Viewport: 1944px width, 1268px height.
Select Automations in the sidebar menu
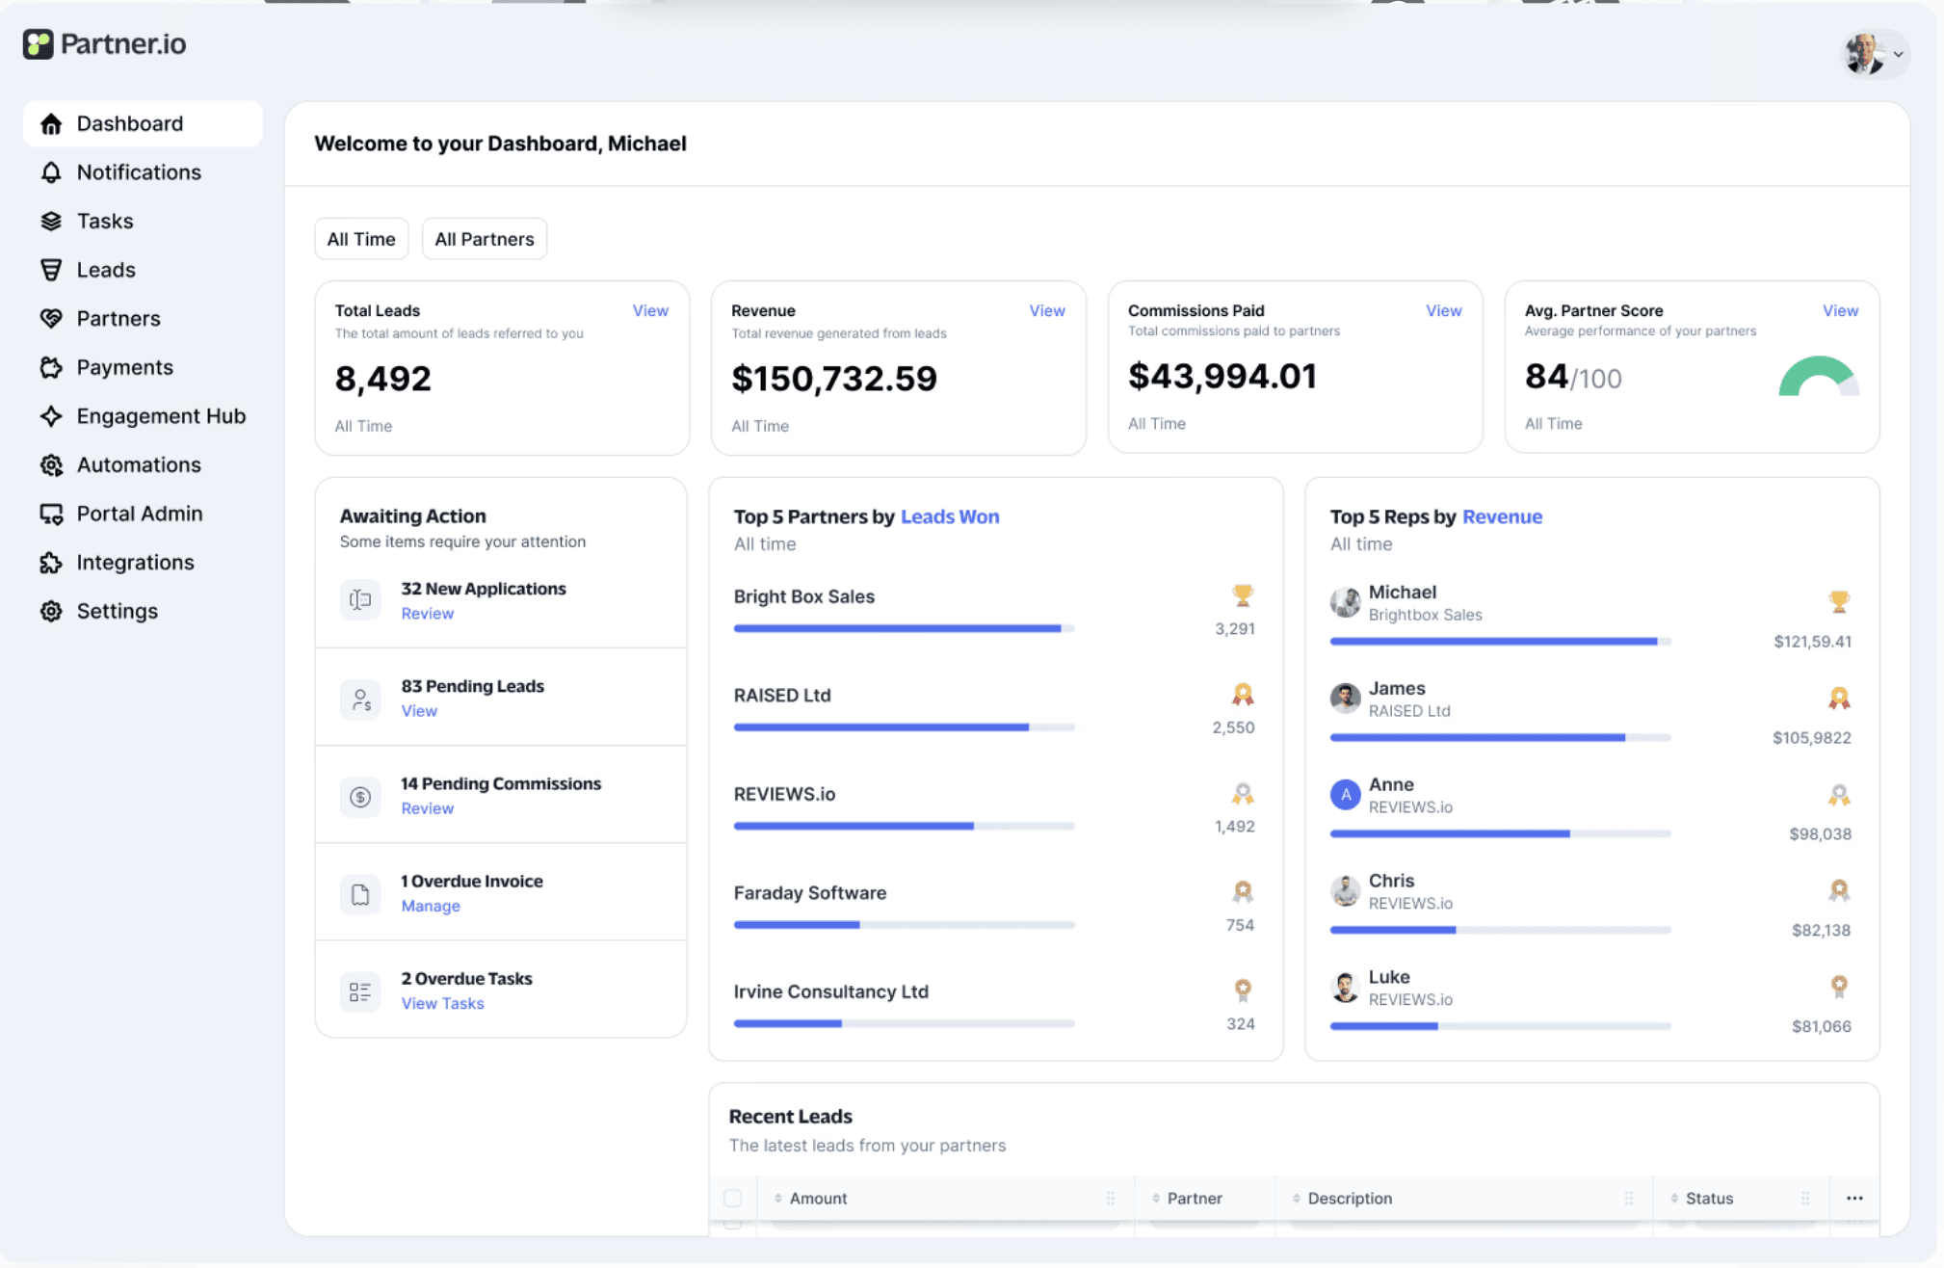[x=139, y=465]
